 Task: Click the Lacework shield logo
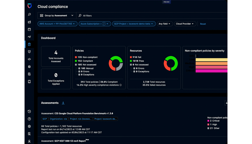[x=29, y=6]
